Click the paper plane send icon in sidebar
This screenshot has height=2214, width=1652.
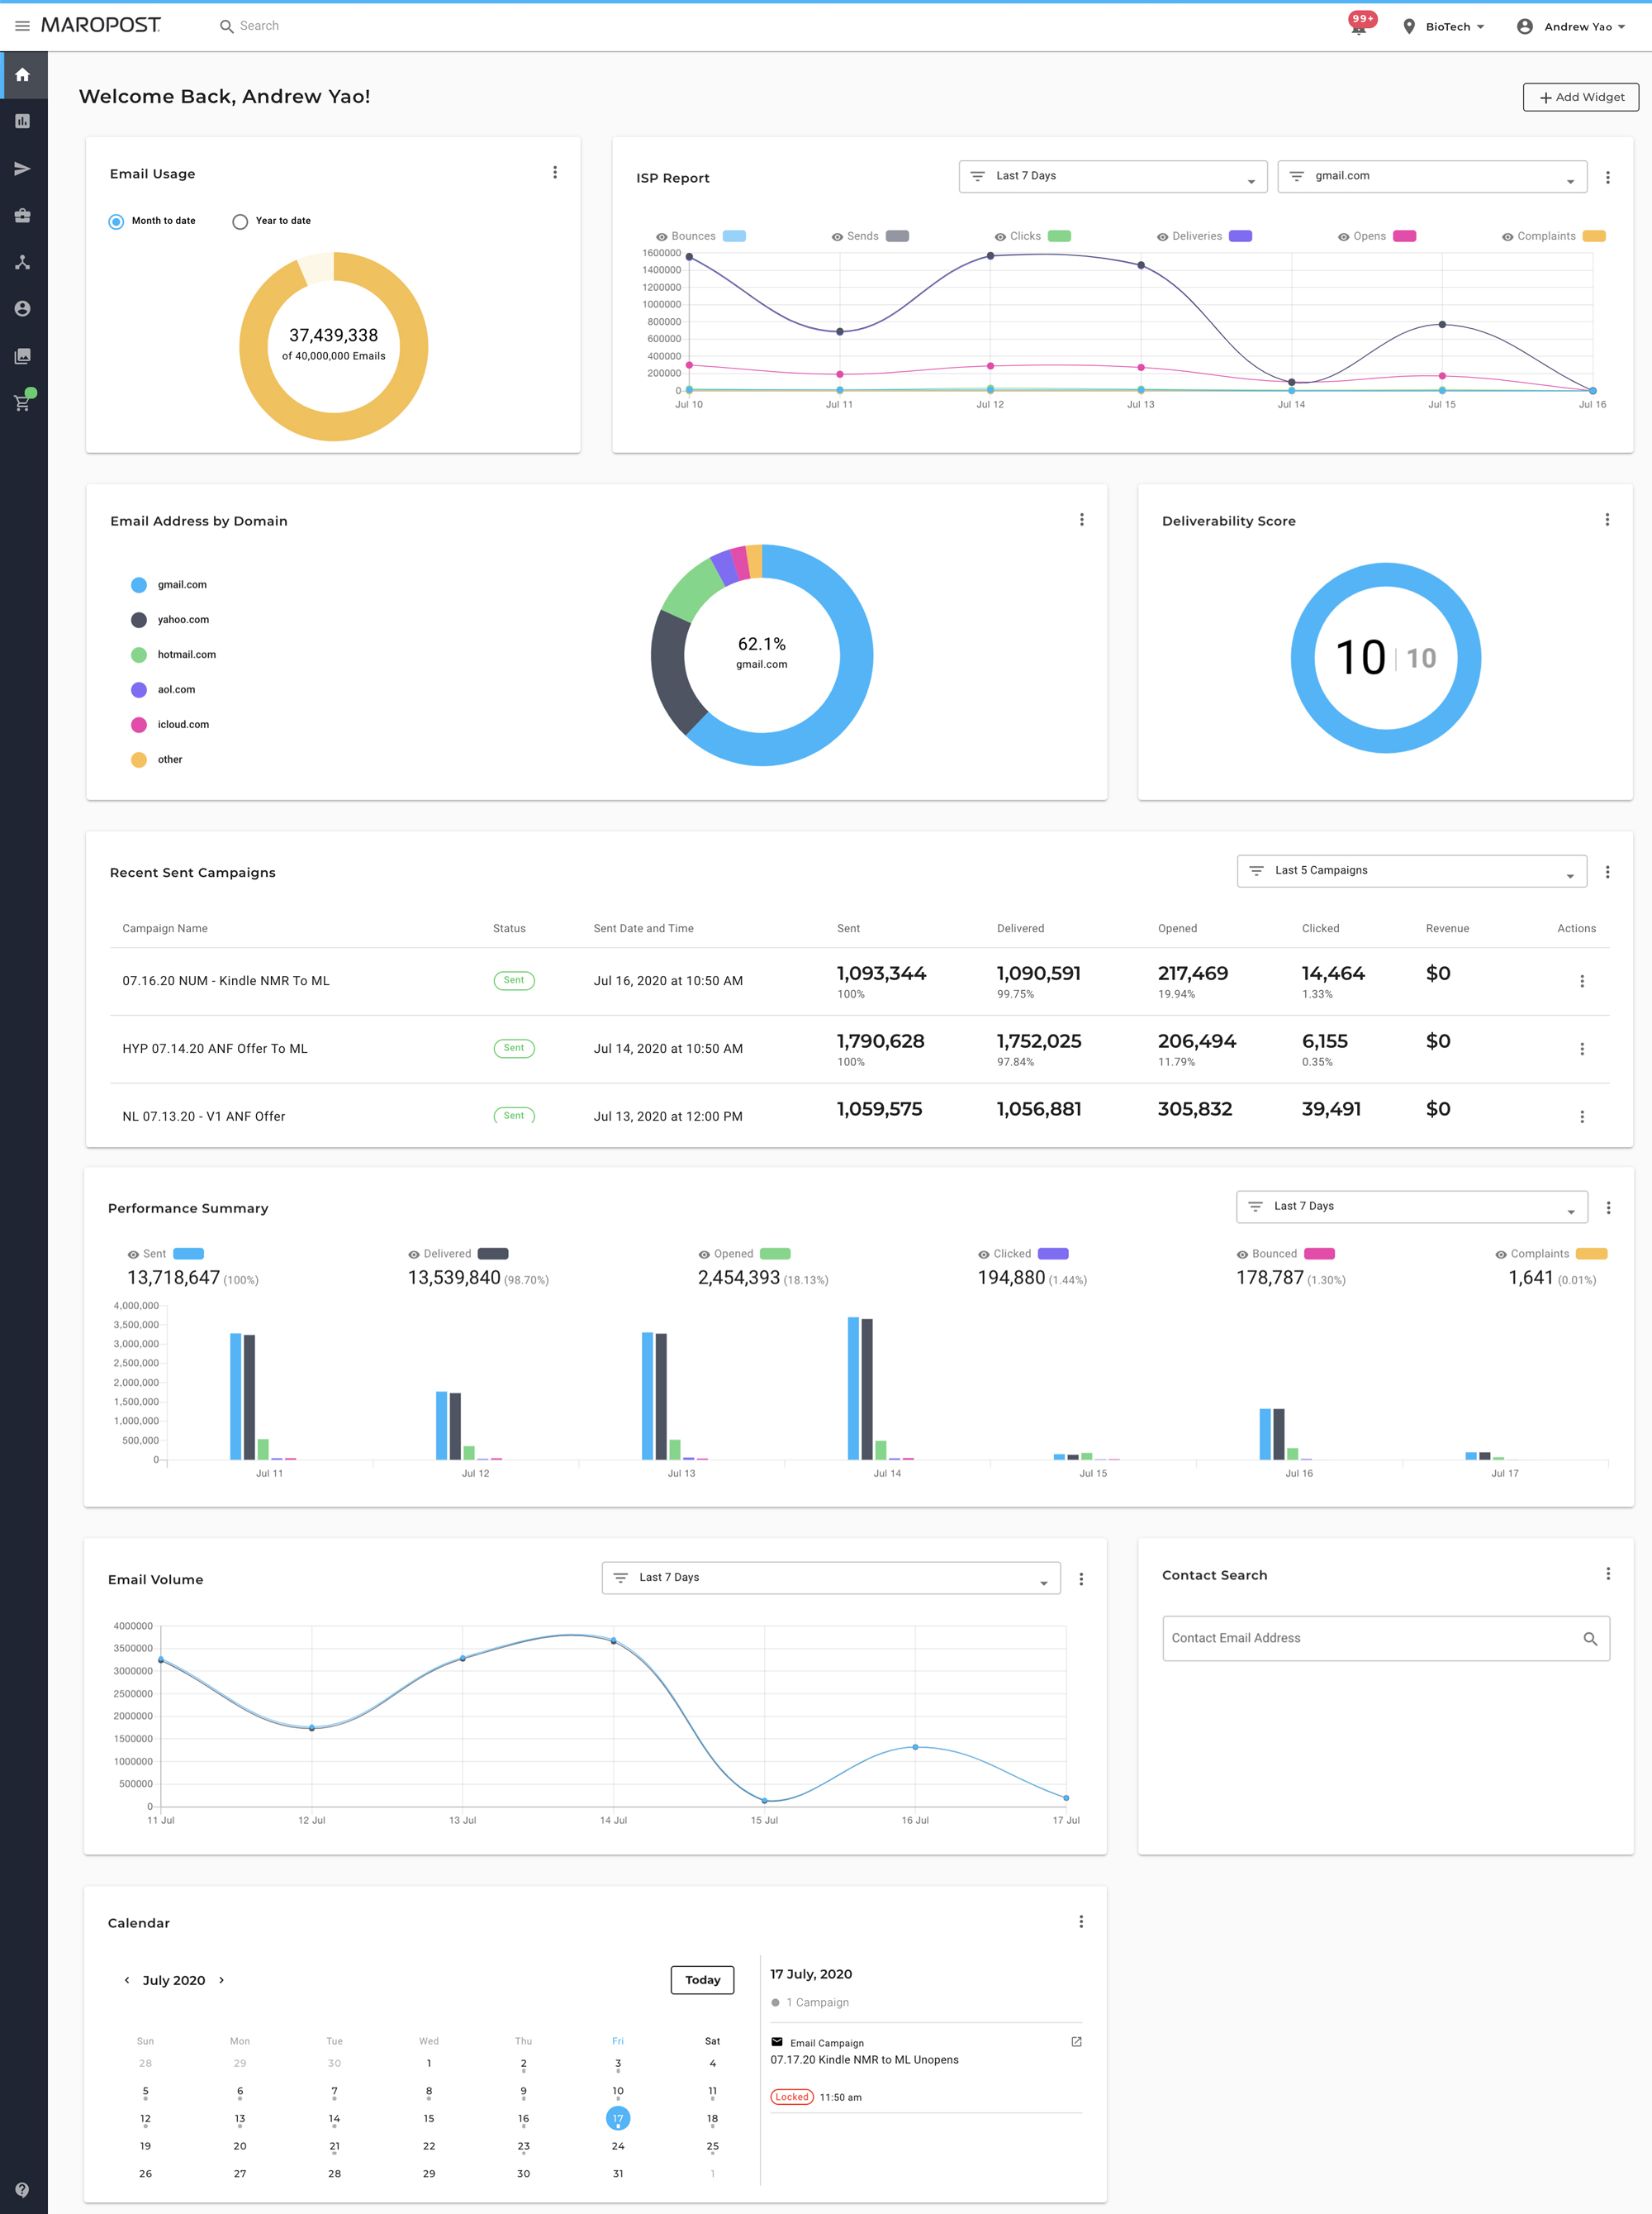tap(22, 168)
